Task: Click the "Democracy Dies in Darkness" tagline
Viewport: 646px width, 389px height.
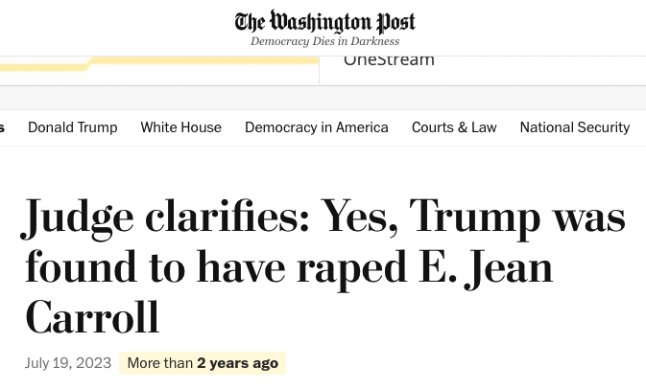Action: click(324, 42)
